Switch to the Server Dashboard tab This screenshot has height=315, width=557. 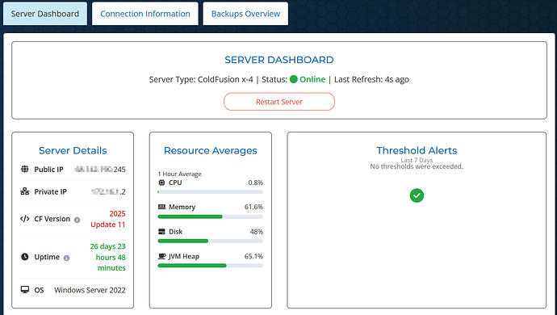pyautogui.click(x=45, y=14)
